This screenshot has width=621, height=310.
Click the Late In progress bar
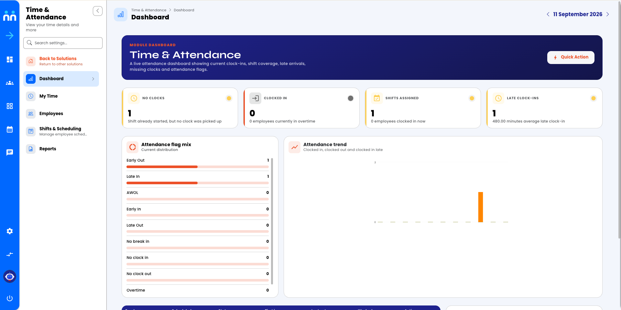point(198,183)
